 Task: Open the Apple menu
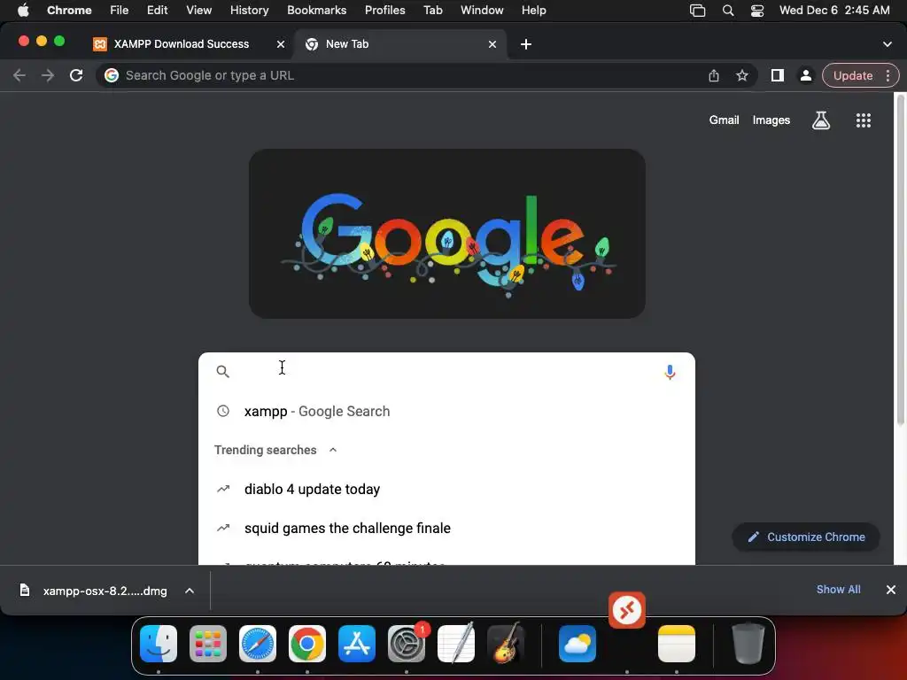(x=23, y=11)
